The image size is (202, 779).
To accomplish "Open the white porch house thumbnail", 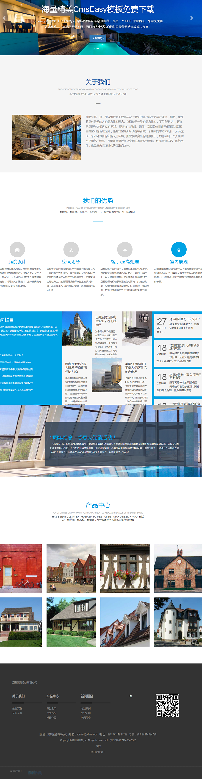I will coord(21,622).
